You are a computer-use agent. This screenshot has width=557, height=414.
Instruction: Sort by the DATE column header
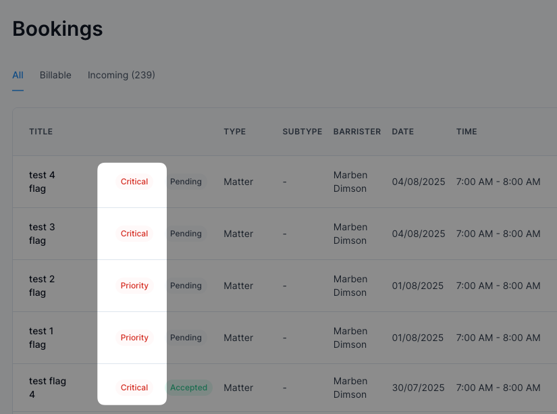(402, 132)
